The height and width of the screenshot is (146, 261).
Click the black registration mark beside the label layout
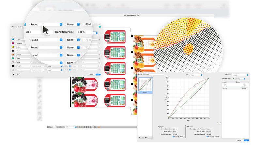point(132,36)
